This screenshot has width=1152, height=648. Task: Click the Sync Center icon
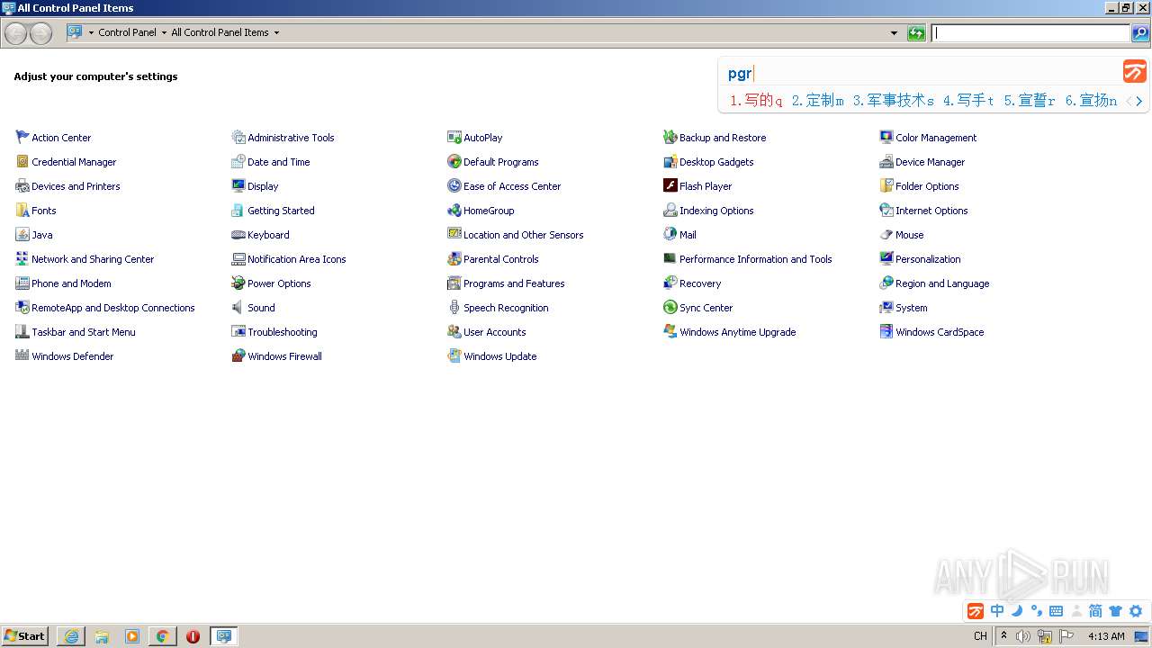(x=670, y=307)
